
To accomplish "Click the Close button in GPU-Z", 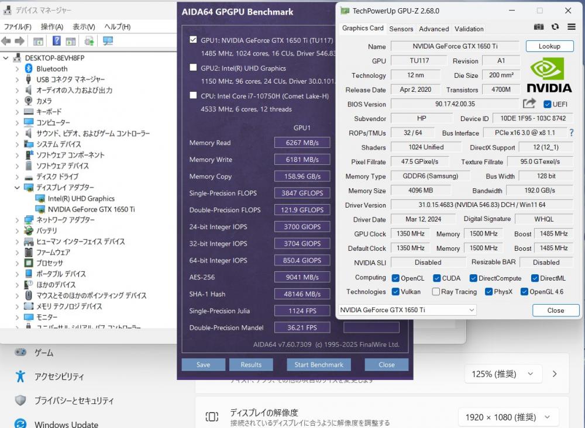I will pos(556,310).
